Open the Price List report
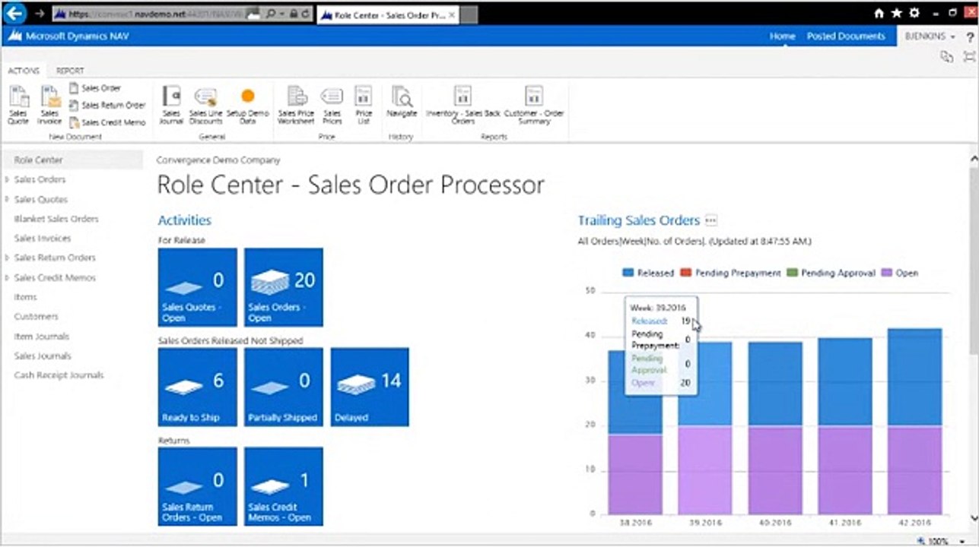The image size is (979, 547). click(x=364, y=105)
